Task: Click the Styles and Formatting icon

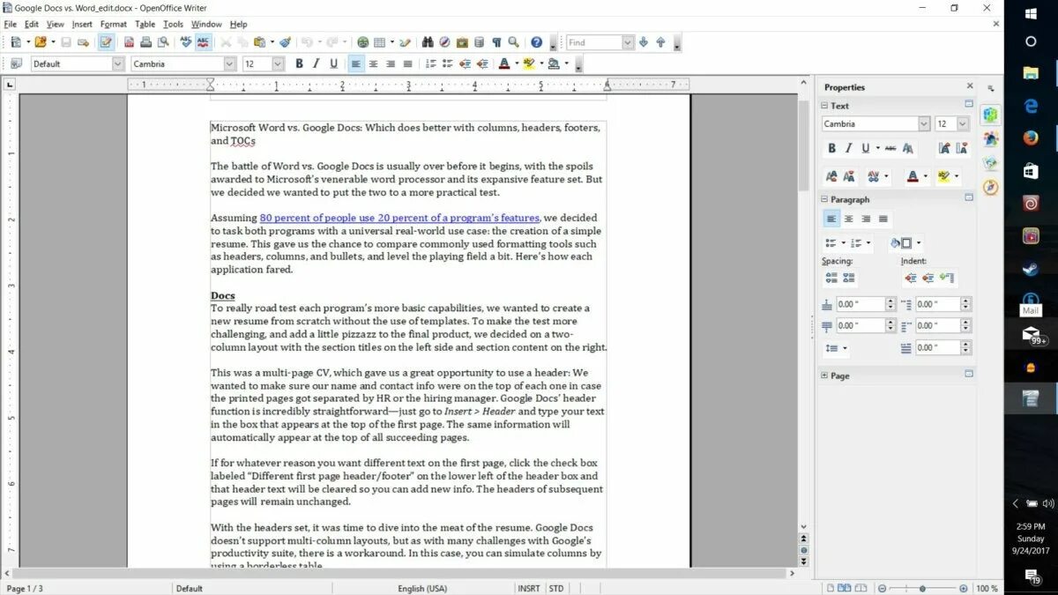Action: tap(16, 63)
